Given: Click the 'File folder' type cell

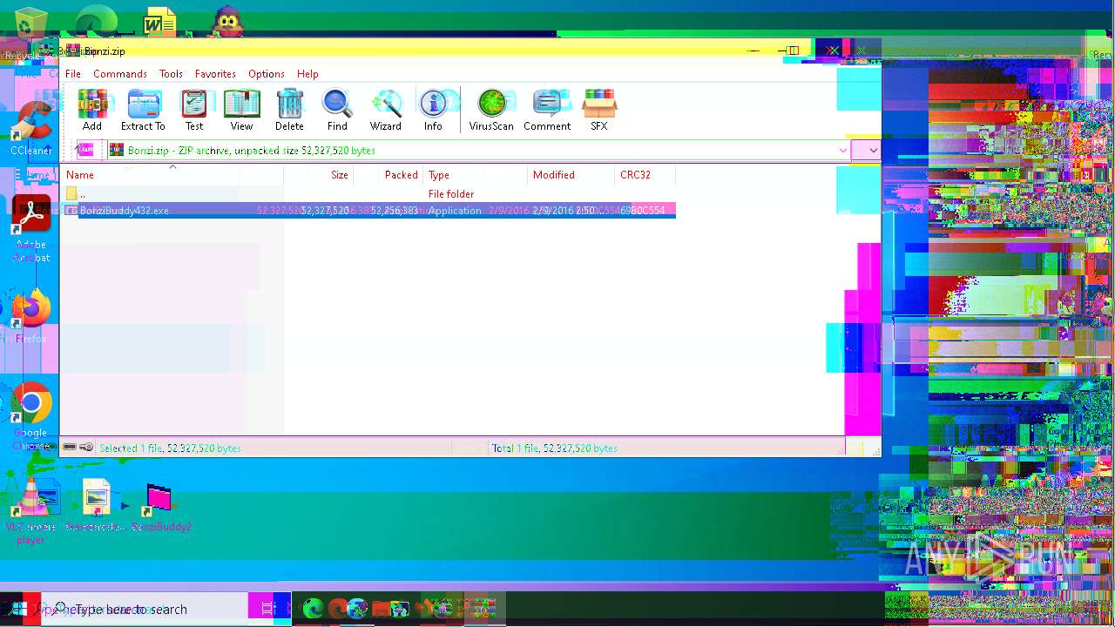Looking at the screenshot, I should (x=451, y=193).
